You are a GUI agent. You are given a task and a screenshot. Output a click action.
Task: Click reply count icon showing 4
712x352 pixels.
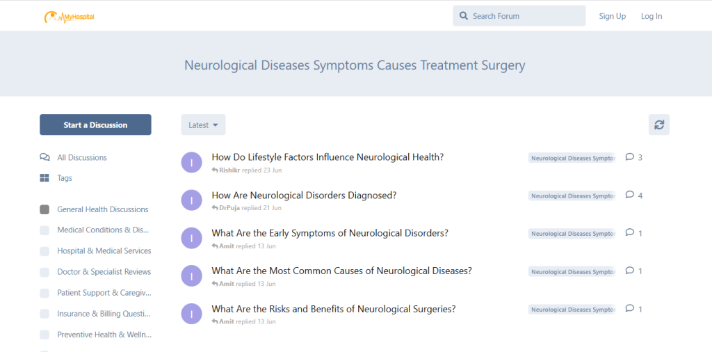[630, 195]
